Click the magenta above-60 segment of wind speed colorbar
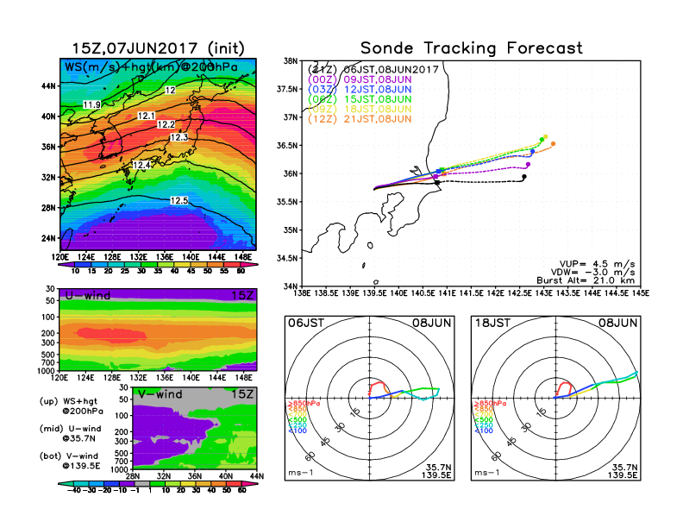 pyautogui.click(x=249, y=265)
